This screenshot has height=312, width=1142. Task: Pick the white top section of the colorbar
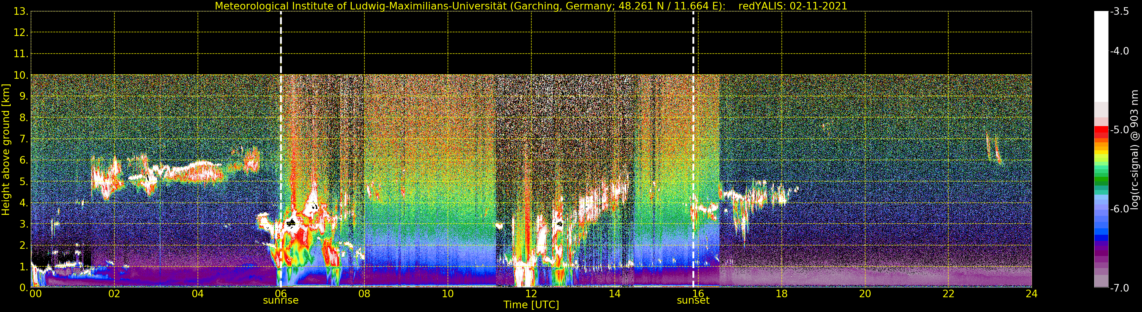1101,57
